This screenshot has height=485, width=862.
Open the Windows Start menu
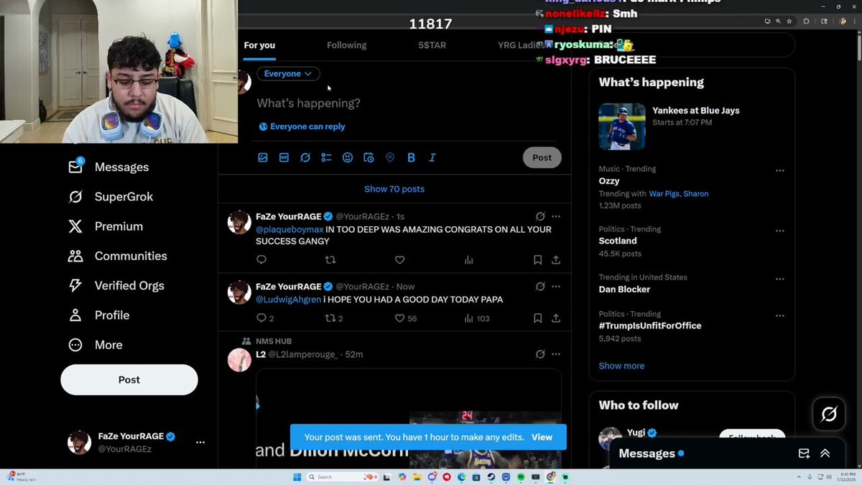(x=297, y=477)
